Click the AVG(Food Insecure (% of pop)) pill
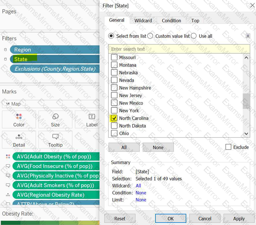This screenshot has width=256, height=225. (x=56, y=166)
